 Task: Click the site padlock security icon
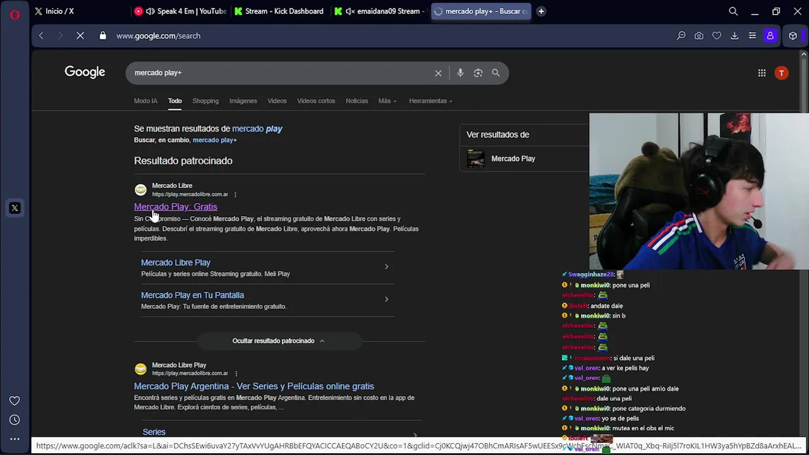(103, 36)
